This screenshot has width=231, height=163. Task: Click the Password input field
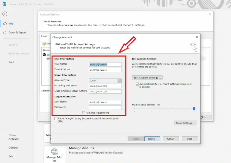click(105, 108)
